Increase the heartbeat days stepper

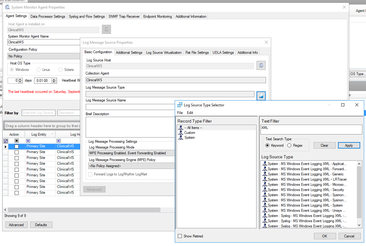[x=20, y=79]
